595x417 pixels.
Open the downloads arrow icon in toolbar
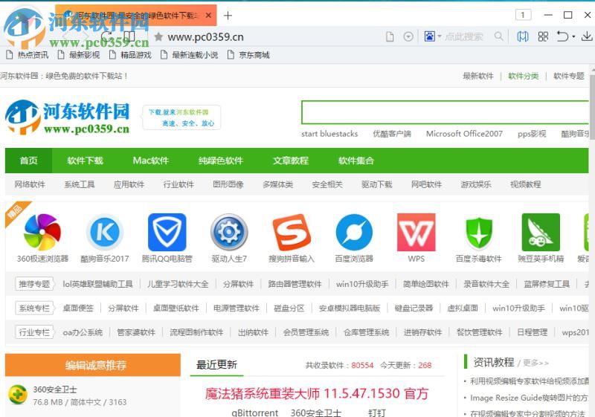587,36
